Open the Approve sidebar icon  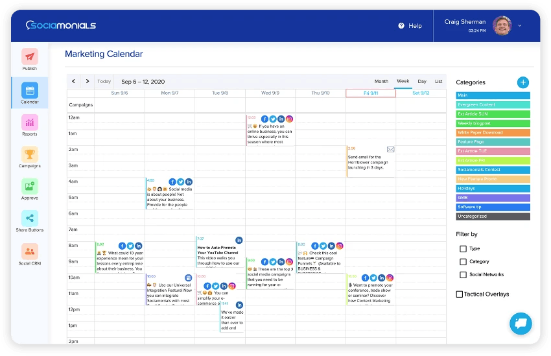[30, 186]
